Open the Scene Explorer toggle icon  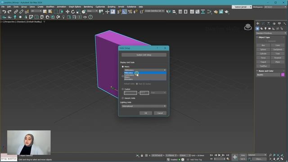[180, 12]
